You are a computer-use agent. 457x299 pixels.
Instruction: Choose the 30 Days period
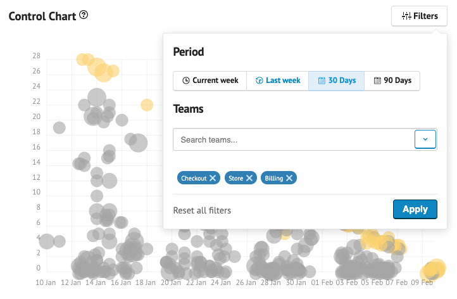pyautogui.click(x=336, y=80)
